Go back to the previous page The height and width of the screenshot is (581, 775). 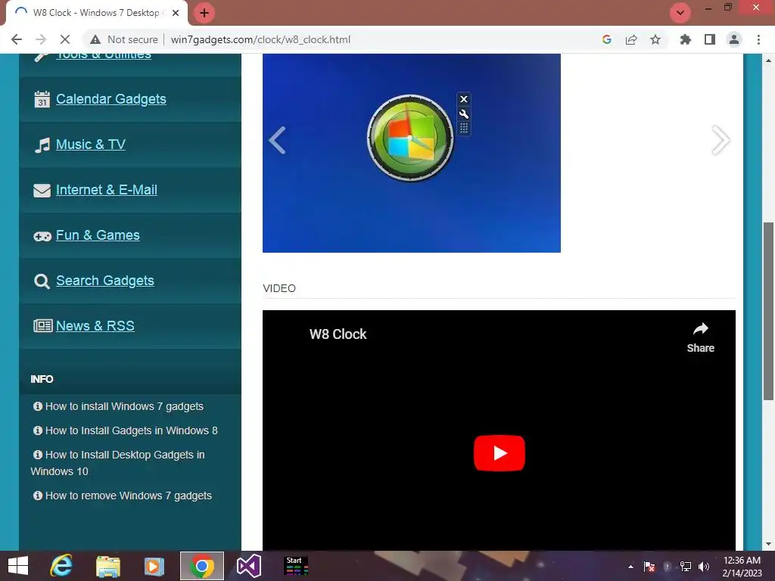[x=17, y=39]
